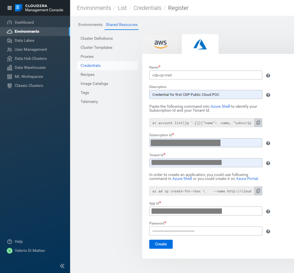Click the Tenant Id input field
This screenshot has width=294, height=273.
pos(206,163)
